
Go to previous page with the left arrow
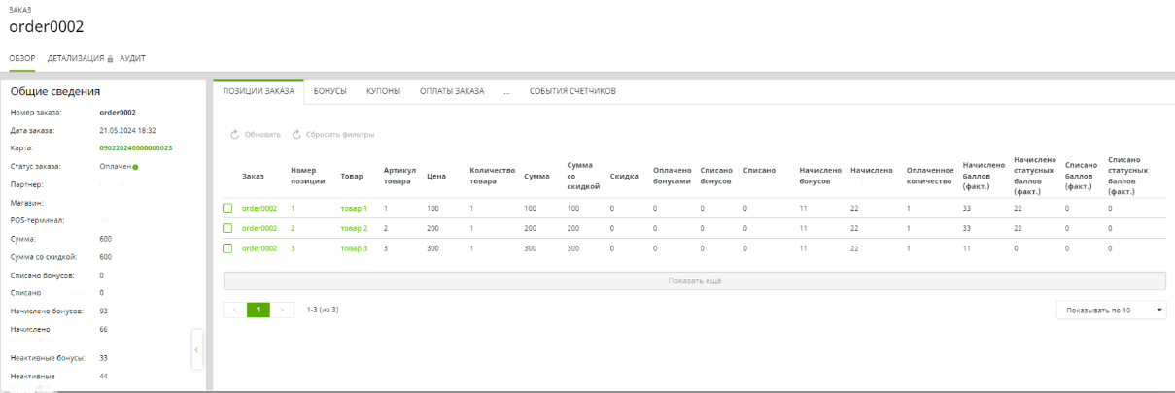(x=234, y=310)
